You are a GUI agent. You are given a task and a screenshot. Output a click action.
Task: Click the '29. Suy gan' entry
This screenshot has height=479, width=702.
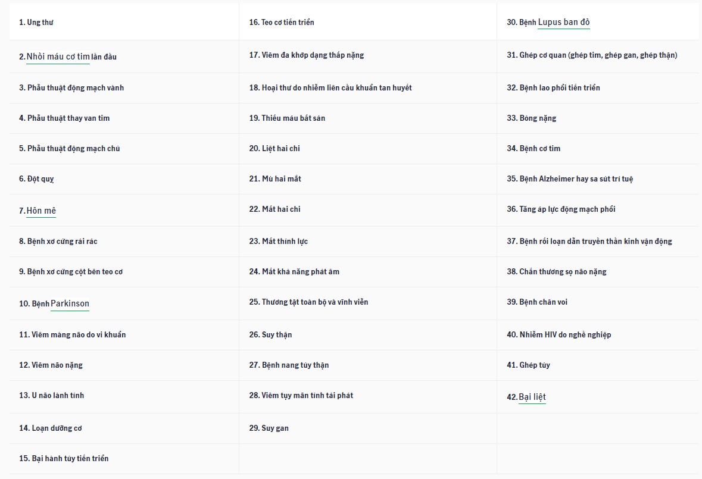(x=269, y=428)
